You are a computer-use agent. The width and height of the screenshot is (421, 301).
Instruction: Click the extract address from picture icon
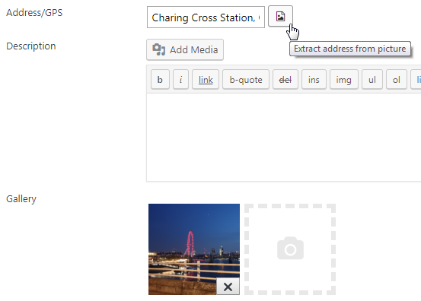point(280,17)
